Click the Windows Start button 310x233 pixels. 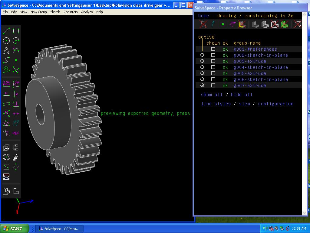15,228
